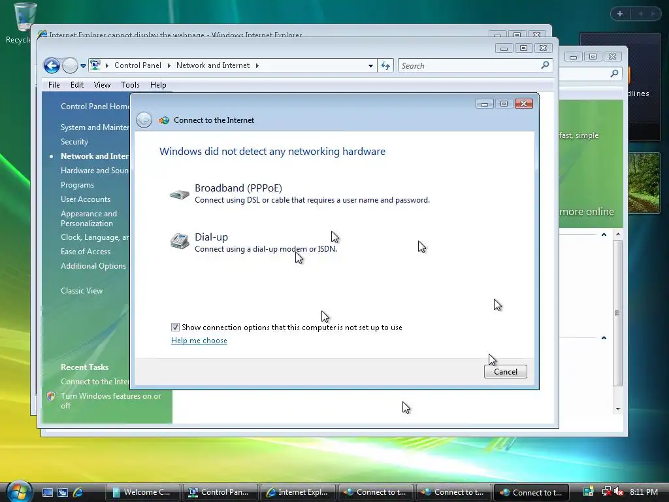Open Ease of Access category
Image resolution: width=669 pixels, height=502 pixels.
coord(86,252)
